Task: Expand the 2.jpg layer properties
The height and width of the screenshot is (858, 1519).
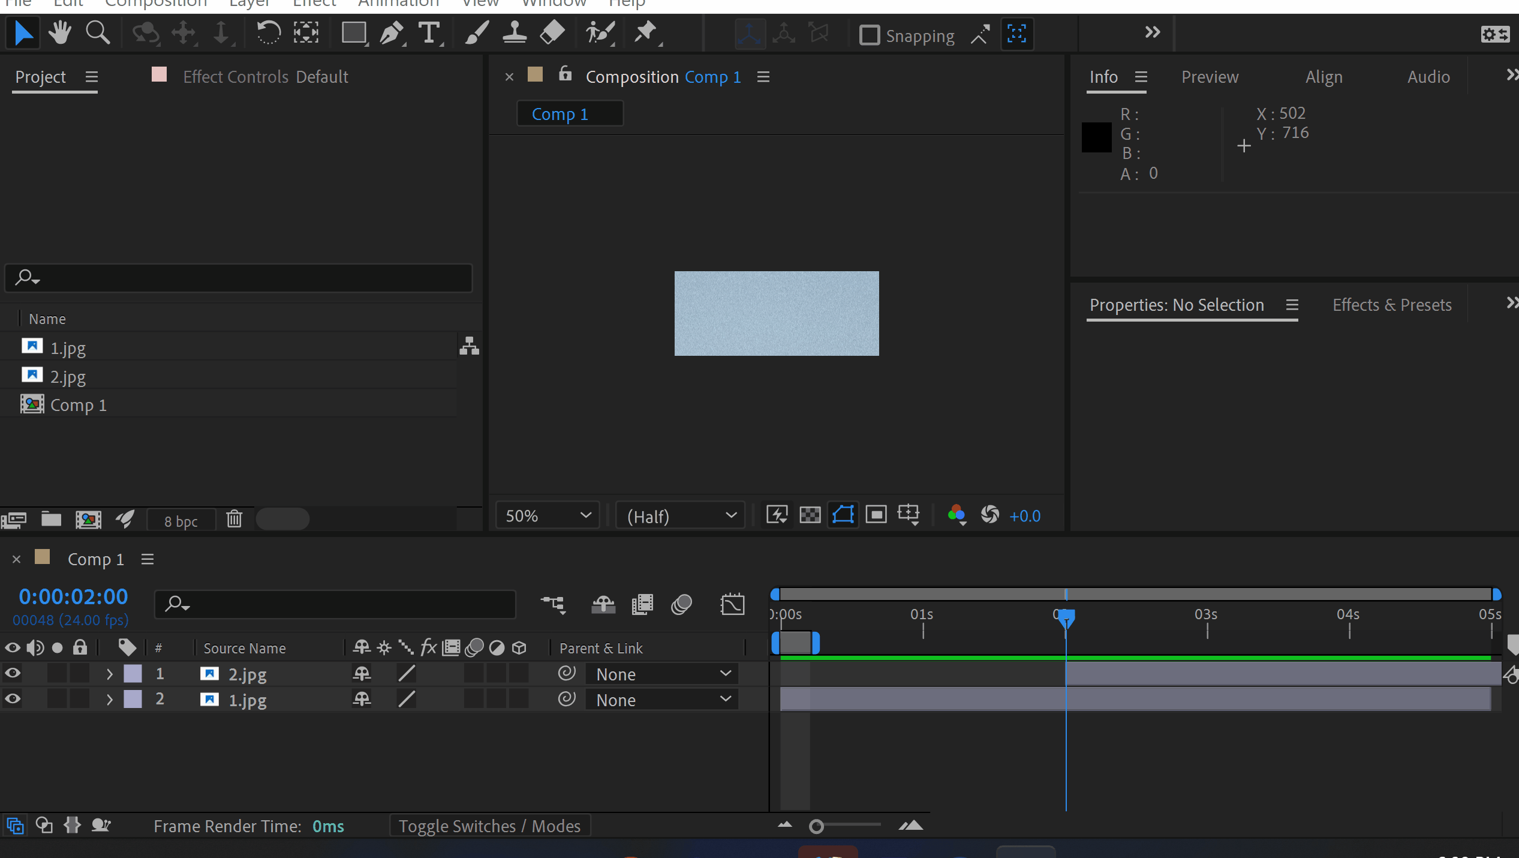Action: pyautogui.click(x=109, y=674)
